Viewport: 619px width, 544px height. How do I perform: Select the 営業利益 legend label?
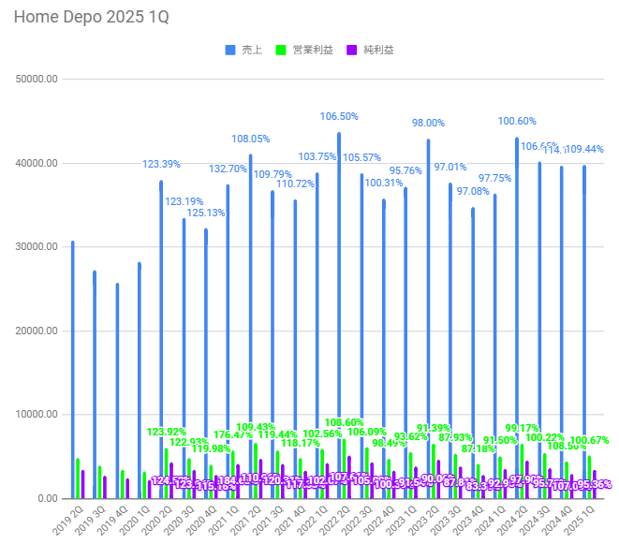(313, 51)
